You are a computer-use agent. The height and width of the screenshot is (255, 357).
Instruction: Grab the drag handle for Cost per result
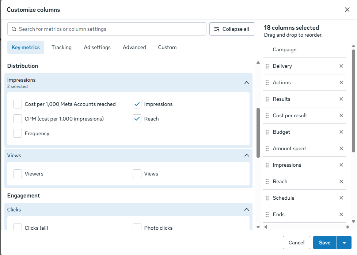pyautogui.click(x=267, y=115)
